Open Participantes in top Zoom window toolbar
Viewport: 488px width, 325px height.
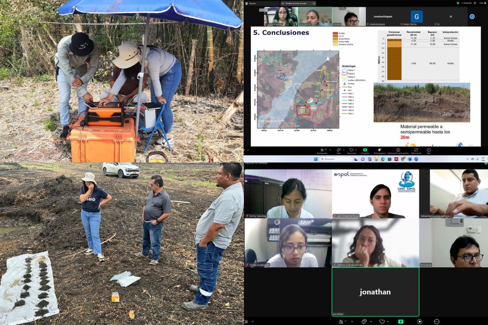322,151
